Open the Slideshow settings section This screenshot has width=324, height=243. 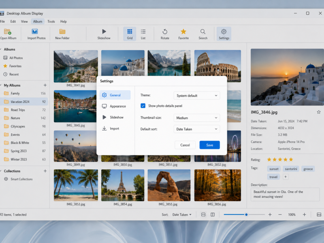point(115,117)
